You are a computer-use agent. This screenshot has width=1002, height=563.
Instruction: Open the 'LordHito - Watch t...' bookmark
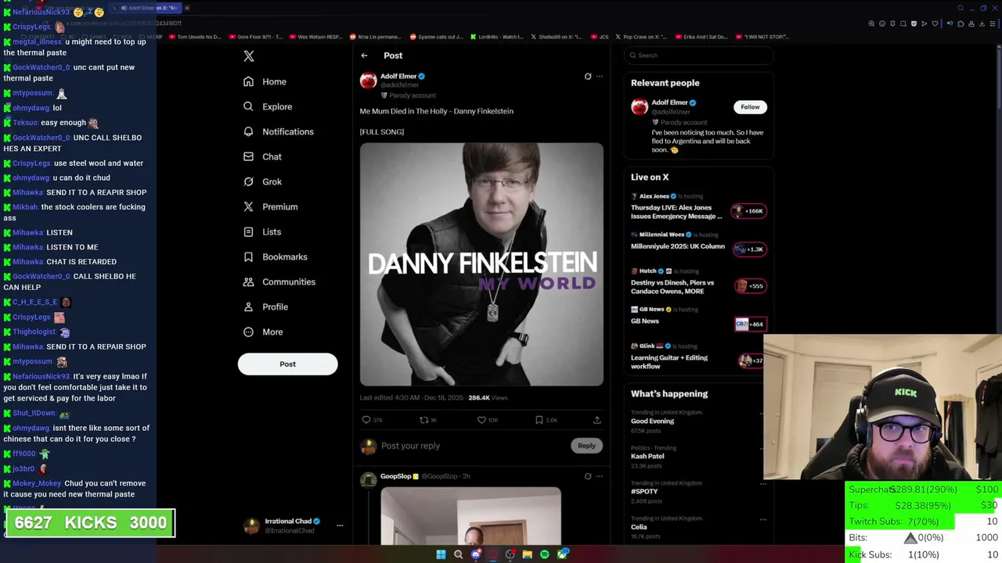pyautogui.click(x=497, y=37)
